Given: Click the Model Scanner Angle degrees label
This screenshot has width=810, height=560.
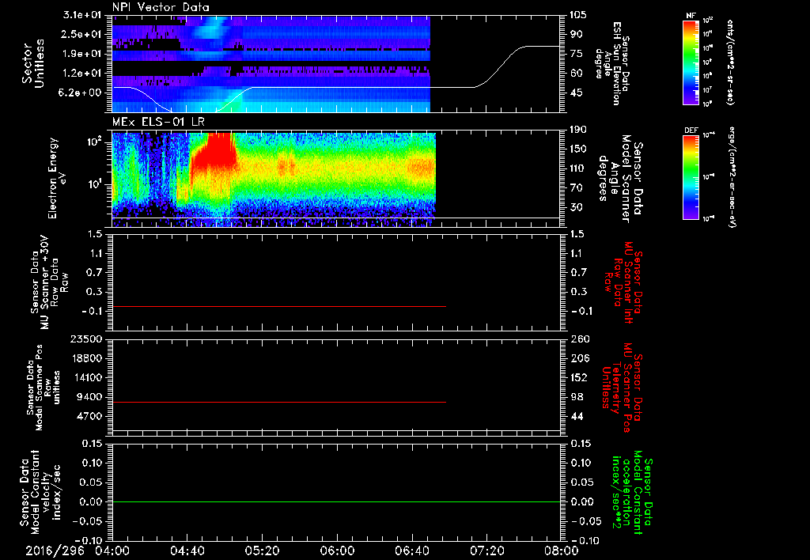Looking at the screenshot, I should (x=620, y=180).
